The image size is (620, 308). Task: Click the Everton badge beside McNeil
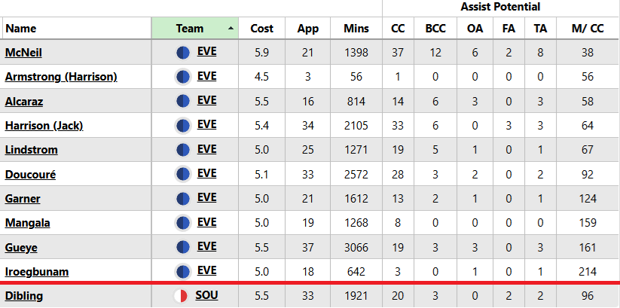click(182, 52)
